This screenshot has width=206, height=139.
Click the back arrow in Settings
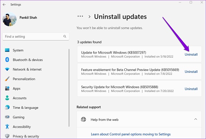click(4, 4)
